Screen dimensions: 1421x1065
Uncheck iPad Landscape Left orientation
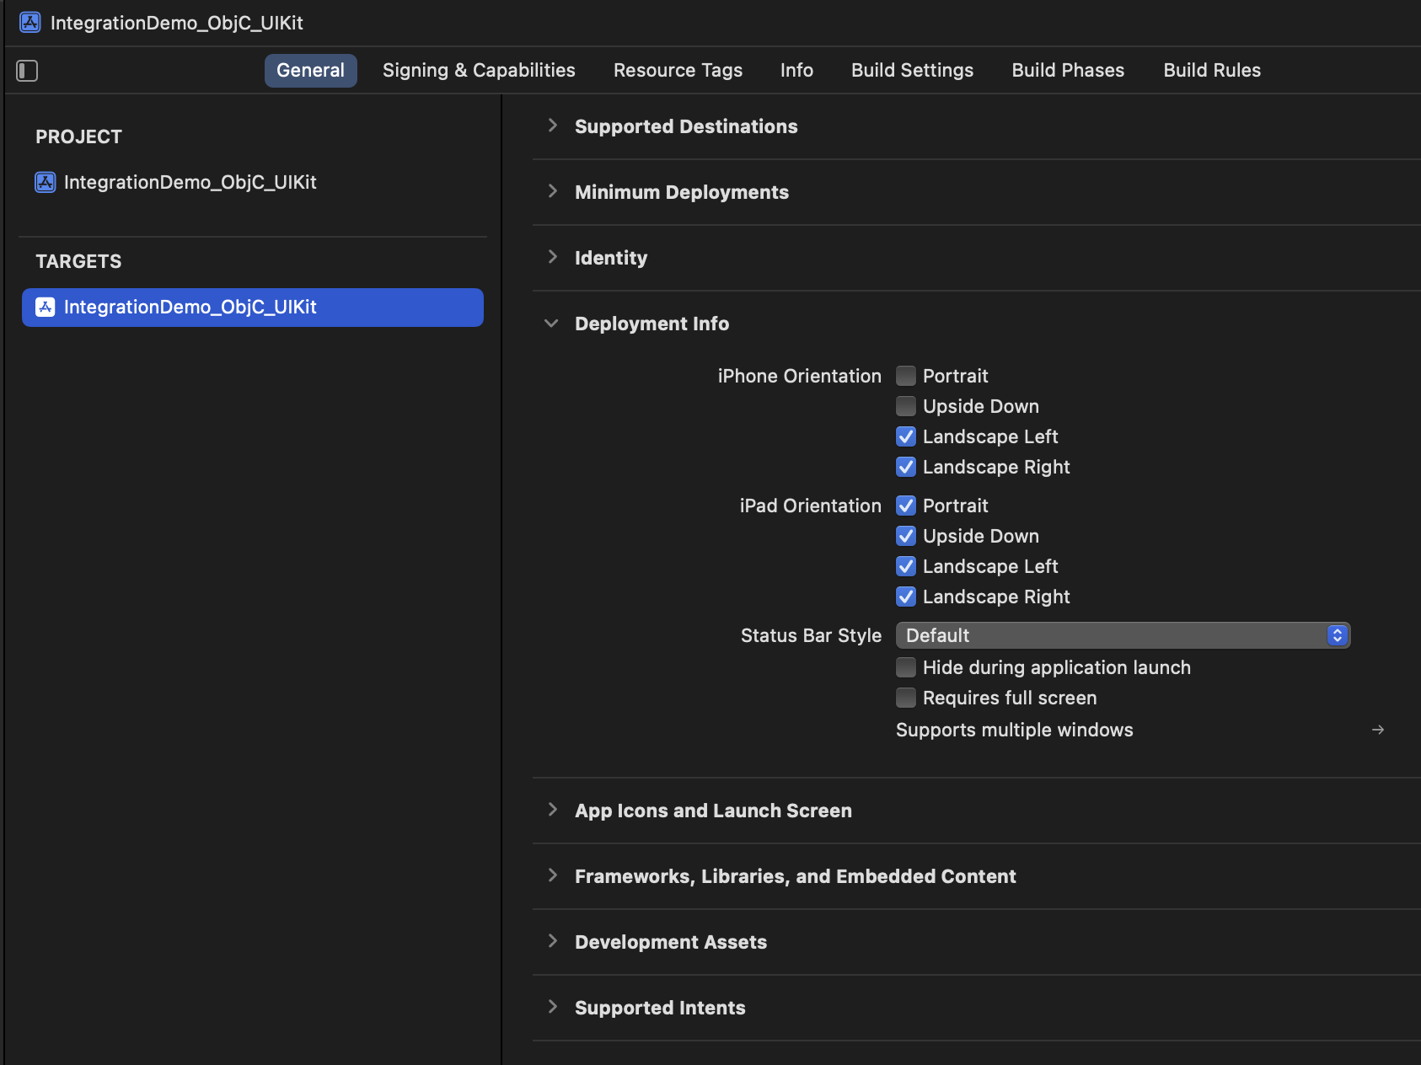[x=906, y=566]
